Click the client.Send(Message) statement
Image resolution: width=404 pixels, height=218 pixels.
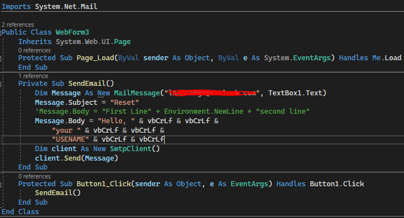point(76,158)
